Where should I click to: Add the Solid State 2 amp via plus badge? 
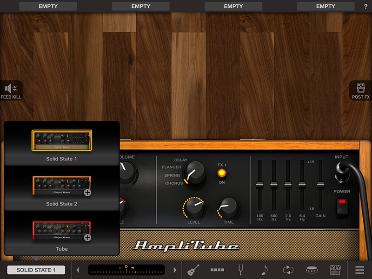87,193
